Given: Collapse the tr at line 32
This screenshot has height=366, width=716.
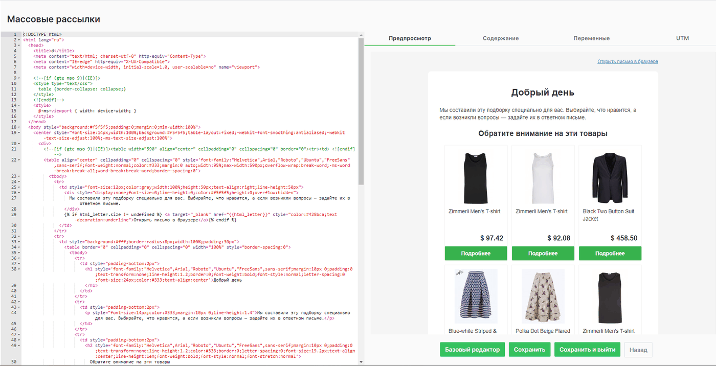Looking at the screenshot, I should pos(19,236).
